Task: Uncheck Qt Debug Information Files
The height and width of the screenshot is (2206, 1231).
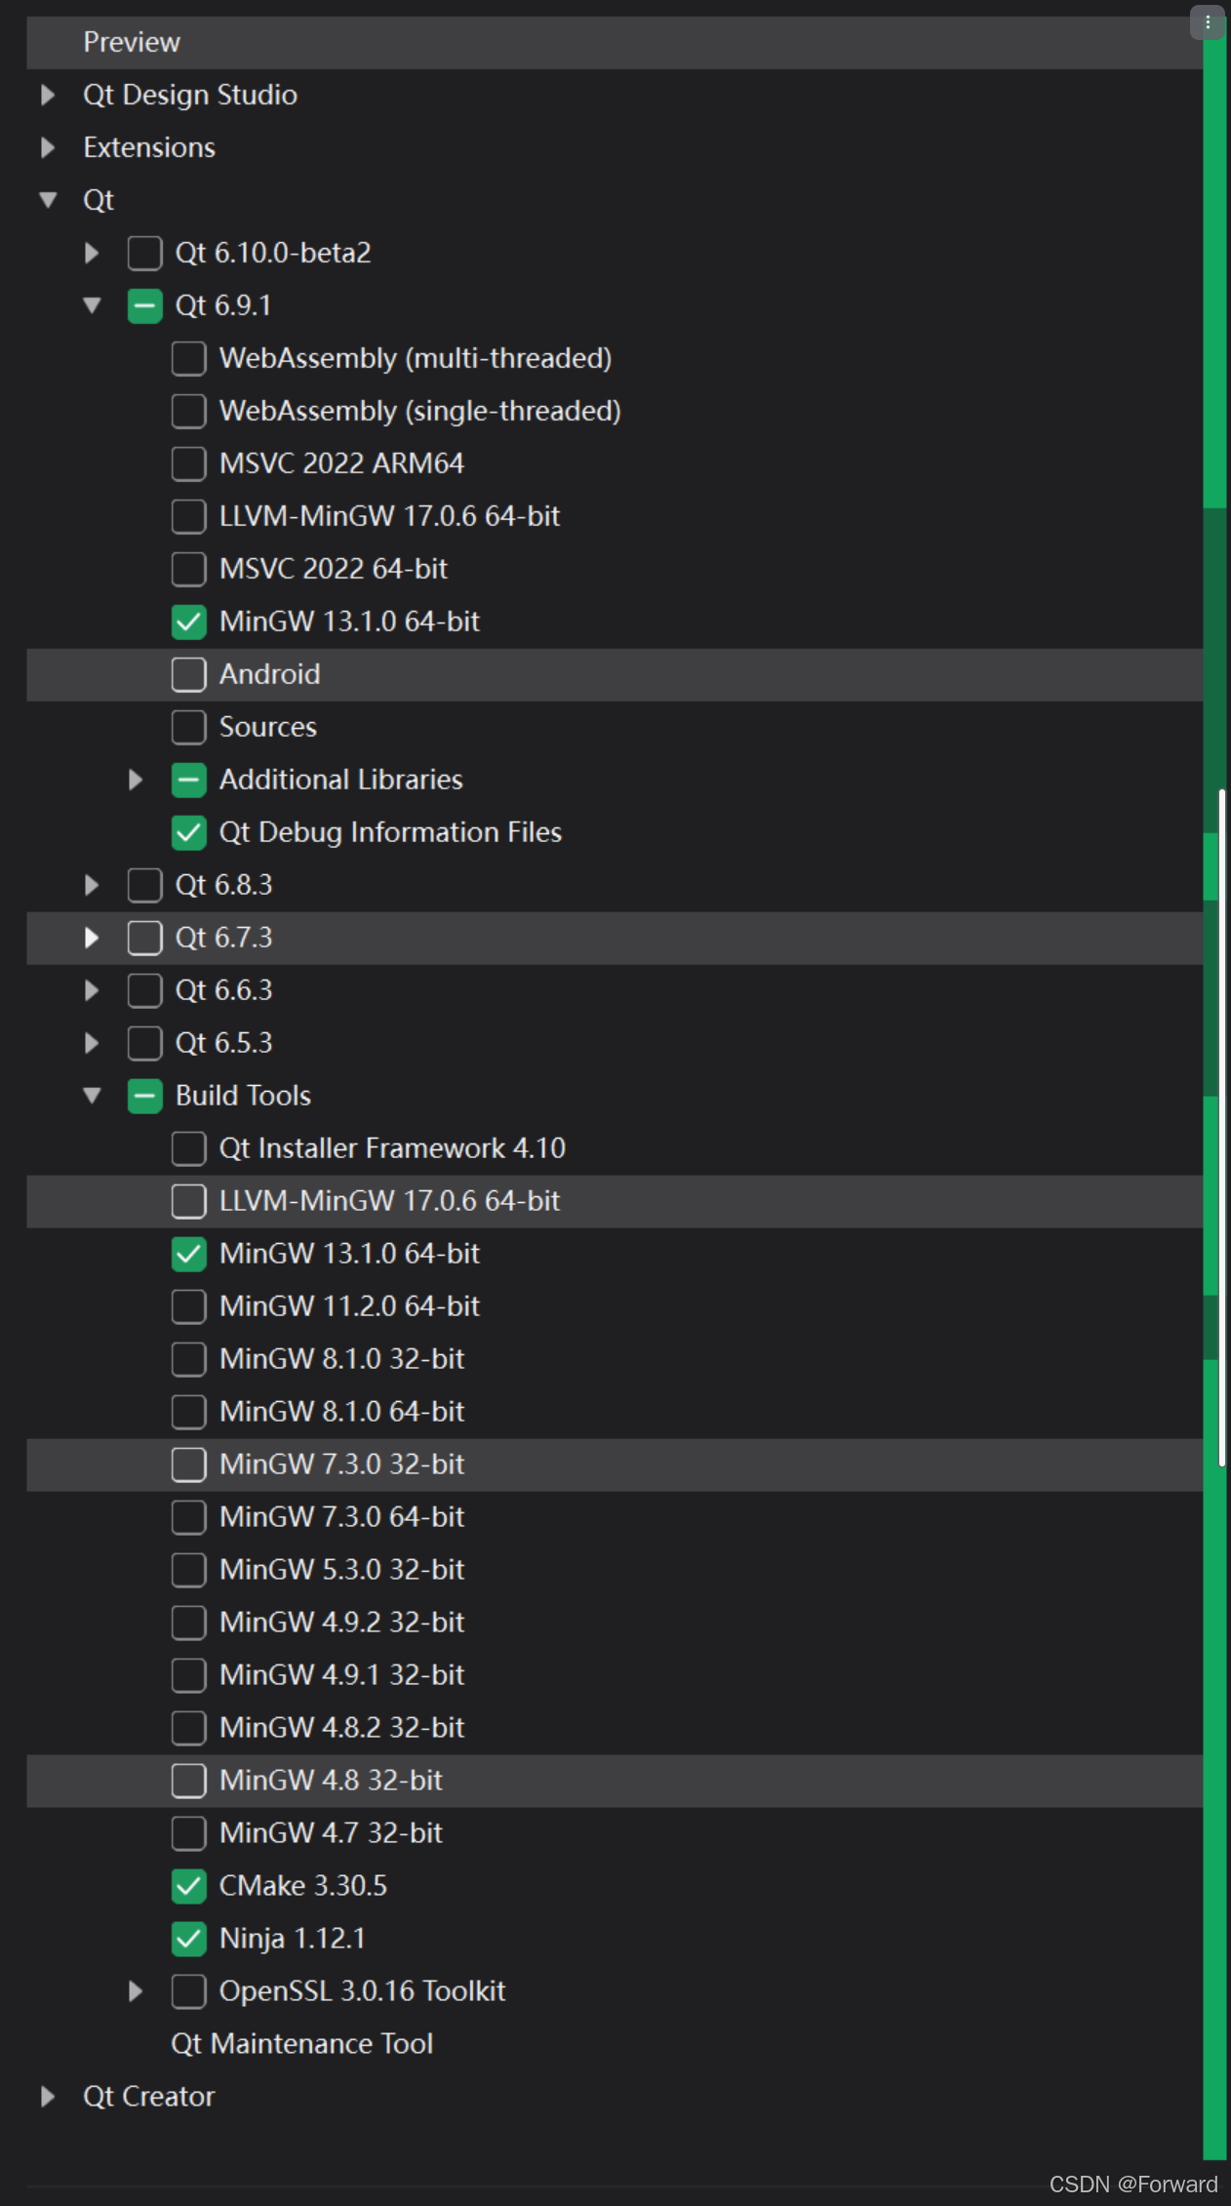Action: pos(188,832)
